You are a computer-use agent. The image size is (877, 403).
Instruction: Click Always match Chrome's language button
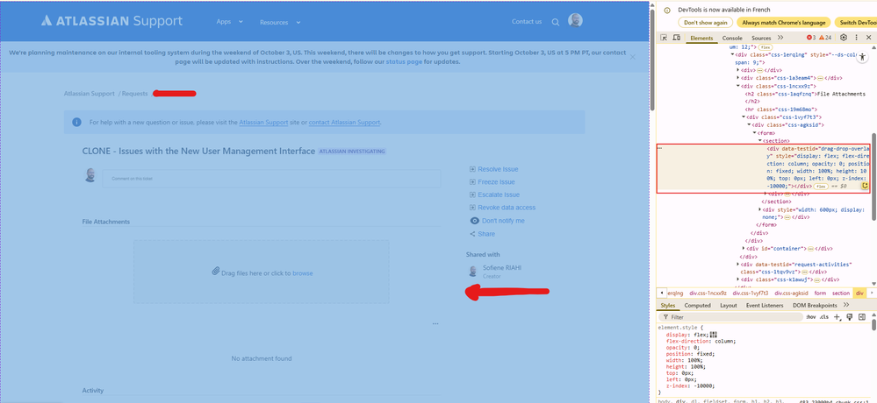783,22
